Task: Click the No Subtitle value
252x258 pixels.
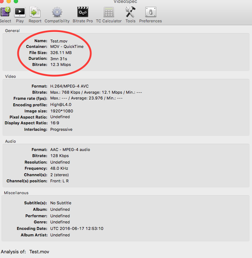Action: click(x=61, y=203)
